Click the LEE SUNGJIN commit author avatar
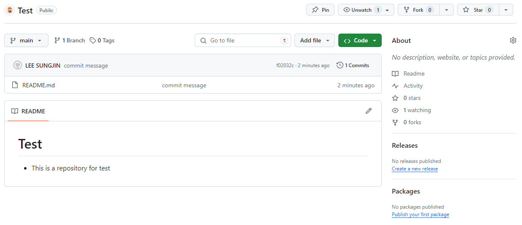Image resolution: width=522 pixels, height=225 pixels. pos(17,65)
